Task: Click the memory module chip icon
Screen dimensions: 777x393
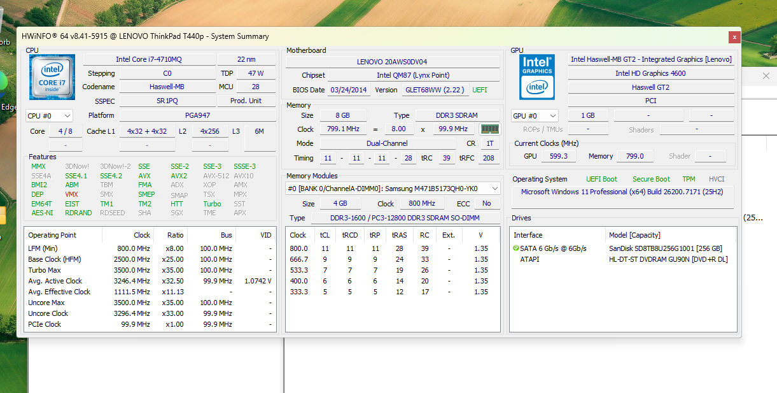Action: (x=489, y=129)
